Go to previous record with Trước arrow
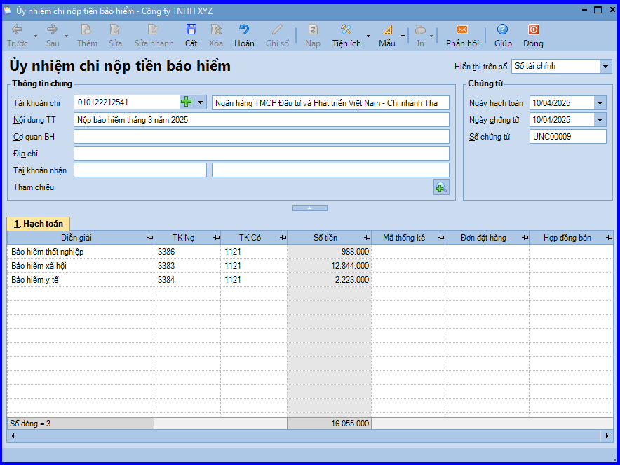Viewport: 620px width, 465px height. [17, 29]
